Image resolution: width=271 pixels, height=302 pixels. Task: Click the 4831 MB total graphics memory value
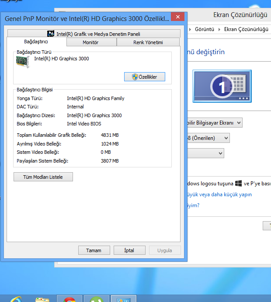pyautogui.click(x=110, y=135)
